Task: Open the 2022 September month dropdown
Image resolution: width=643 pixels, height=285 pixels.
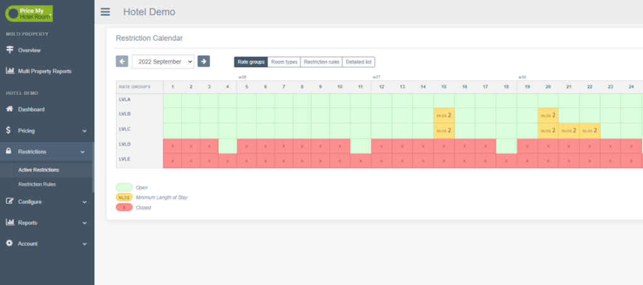Action: point(163,62)
